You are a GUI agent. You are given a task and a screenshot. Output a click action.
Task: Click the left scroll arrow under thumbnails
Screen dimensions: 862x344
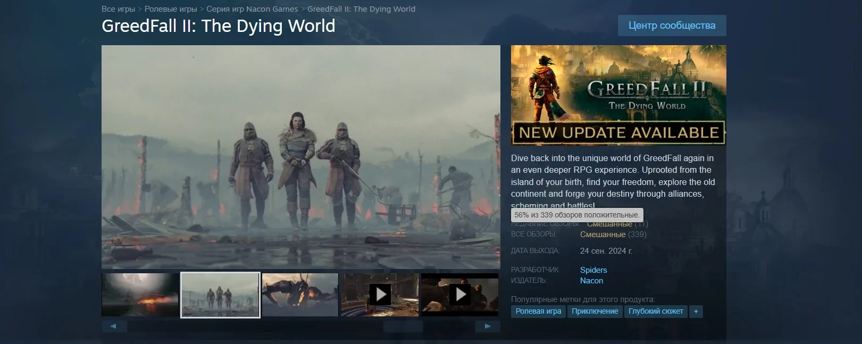click(x=114, y=326)
